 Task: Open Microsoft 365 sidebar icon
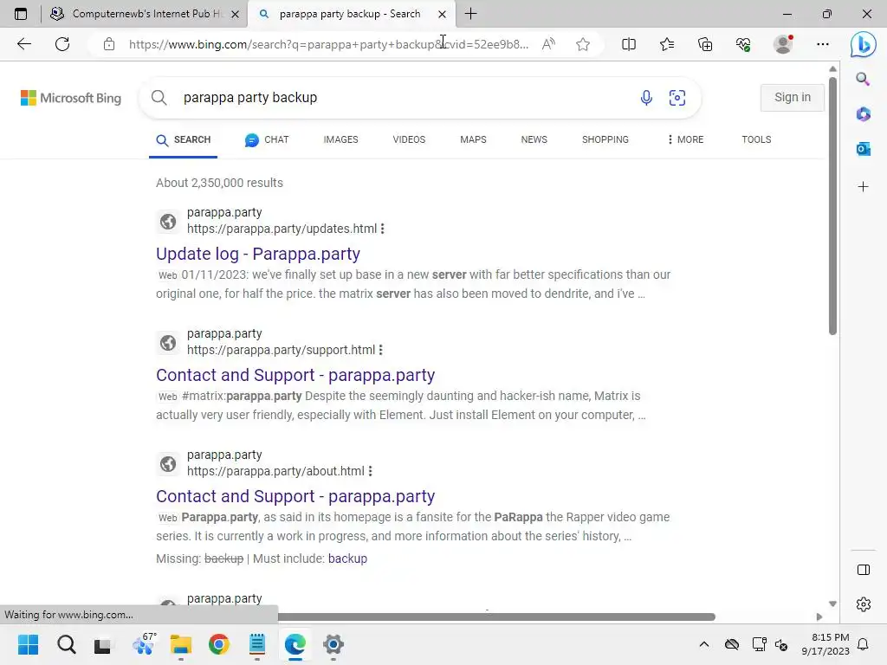coord(863,114)
